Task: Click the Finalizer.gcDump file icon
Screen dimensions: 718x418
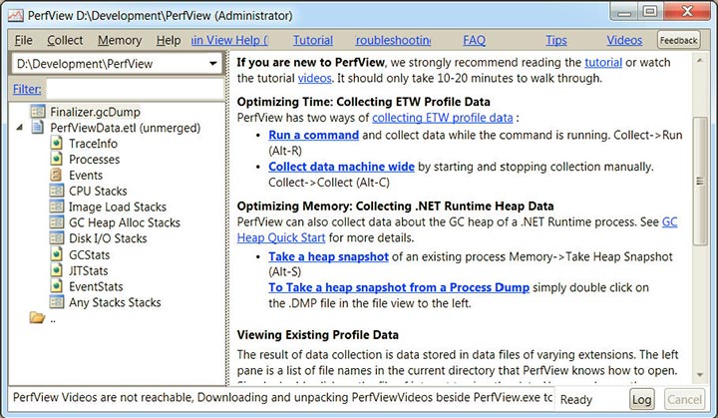Action: coord(38,112)
